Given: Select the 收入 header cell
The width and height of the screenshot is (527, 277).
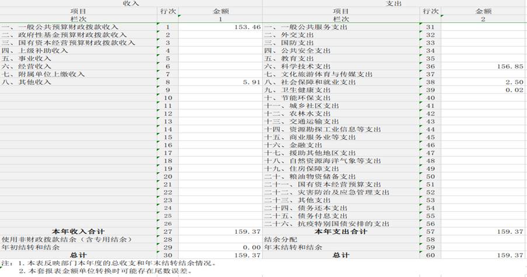Looking at the screenshot, I should [x=131, y=3].
